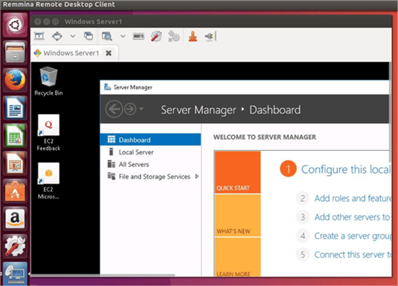This screenshot has height=286, width=398.
Task: Open LibreOffice Impress from dock
Action: (15, 164)
